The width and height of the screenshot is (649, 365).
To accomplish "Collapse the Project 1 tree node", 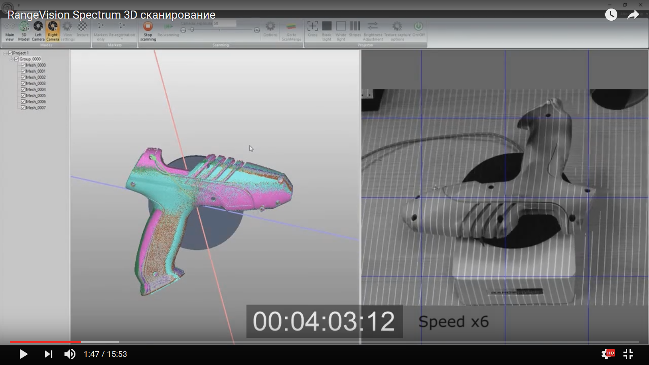I will pos(4,53).
